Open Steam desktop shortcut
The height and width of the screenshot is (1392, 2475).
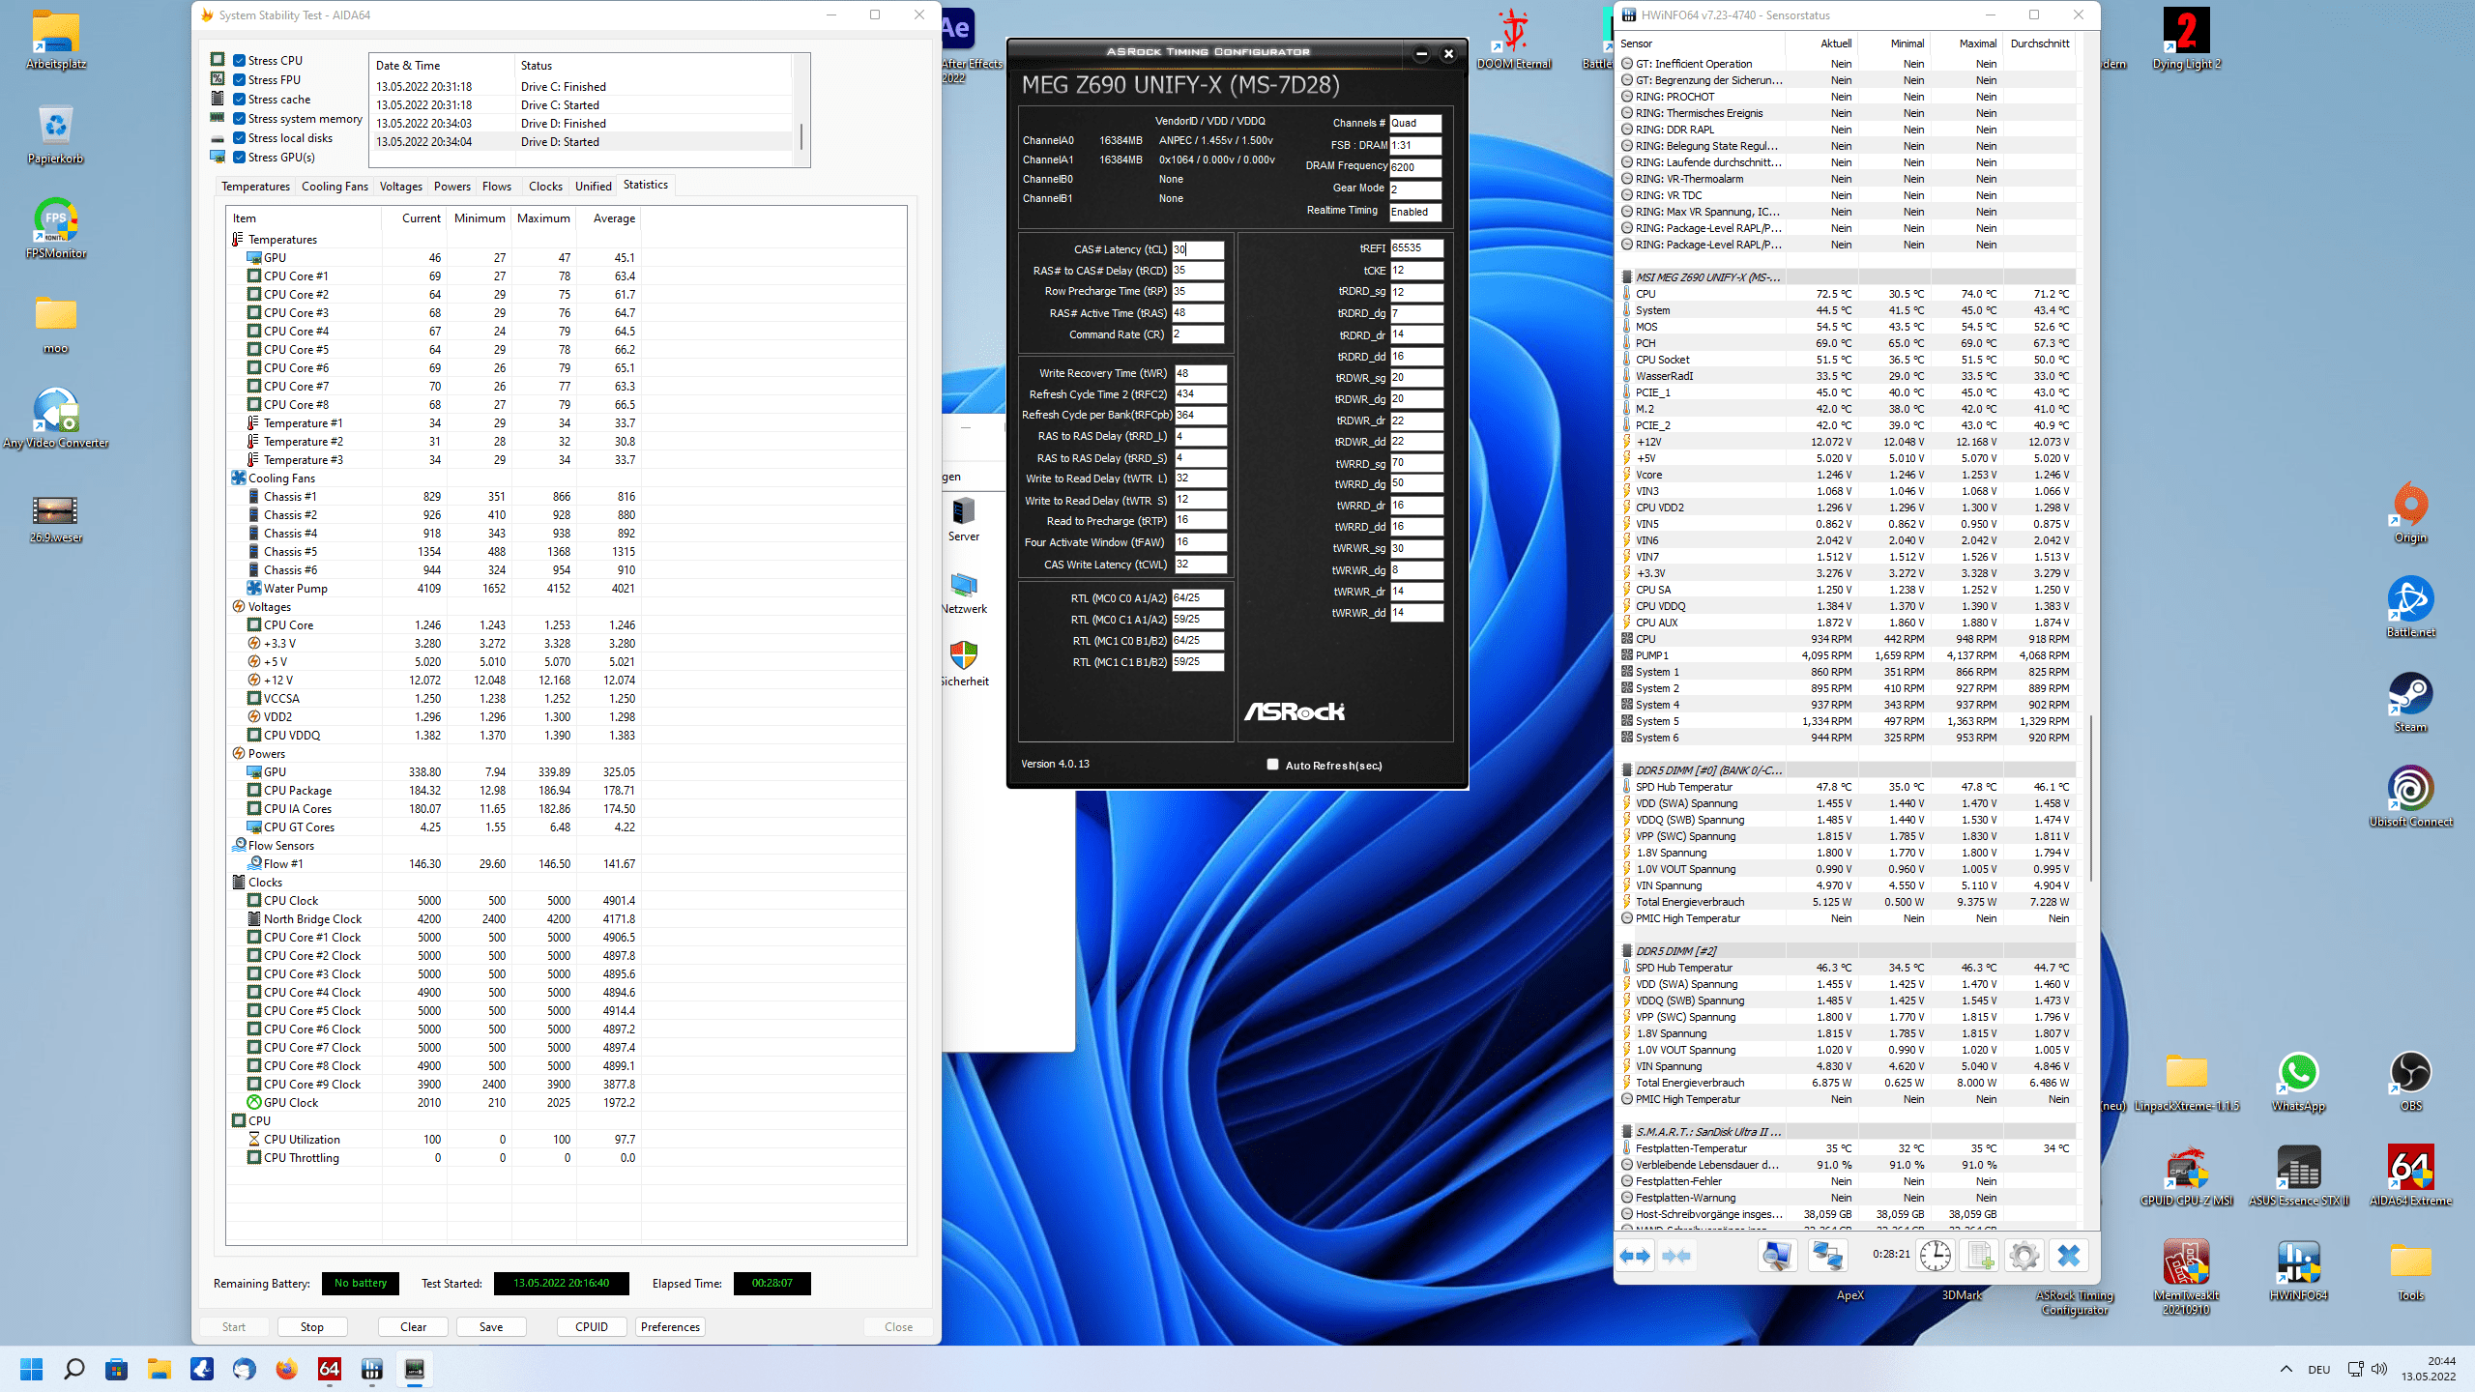[2410, 702]
